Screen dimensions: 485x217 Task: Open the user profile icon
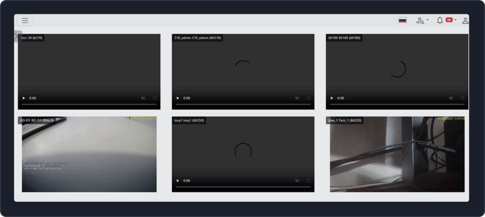click(465, 20)
